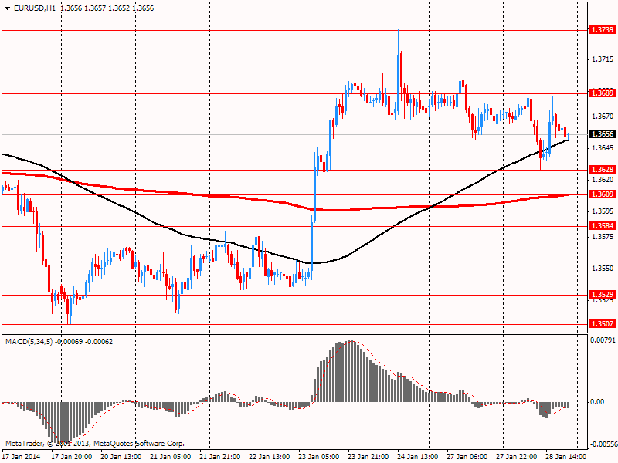618x463 pixels.
Task: Click the 17 Jan 2014 time axis label
Action: [21, 457]
